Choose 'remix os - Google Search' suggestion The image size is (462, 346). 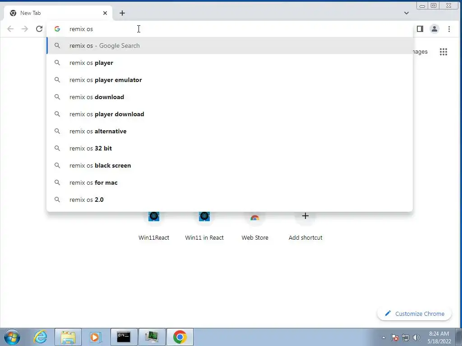[x=230, y=46]
